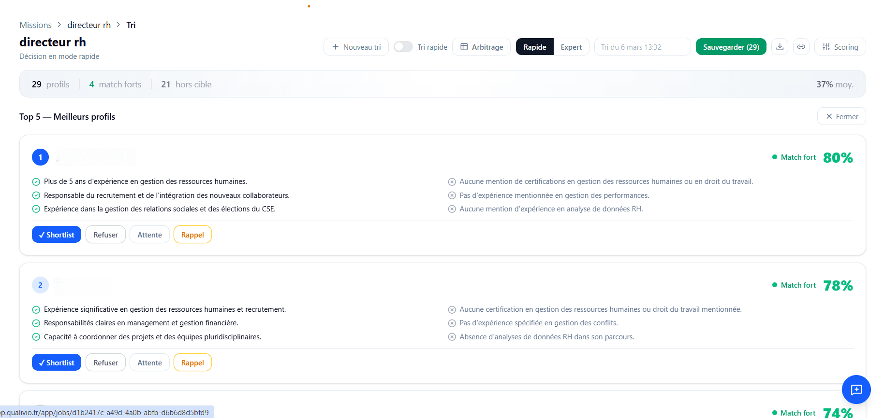
Task: Click 'Pas d'expérience mentionnée en gestion des performances'
Action: (x=554, y=195)
